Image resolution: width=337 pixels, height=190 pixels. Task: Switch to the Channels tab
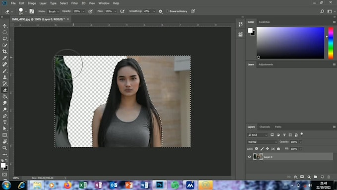click(265, 127)
